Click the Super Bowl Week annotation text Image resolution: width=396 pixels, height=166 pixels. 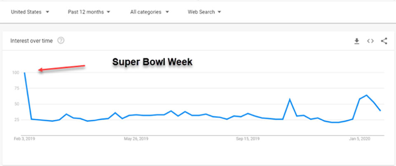[x=152, y=62]
